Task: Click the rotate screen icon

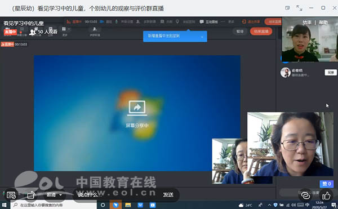Action: click(31, 195)
